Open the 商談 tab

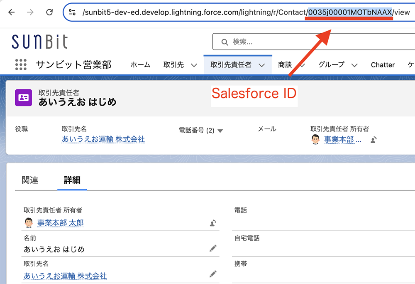pyautogui.click(x=285, y=65)
